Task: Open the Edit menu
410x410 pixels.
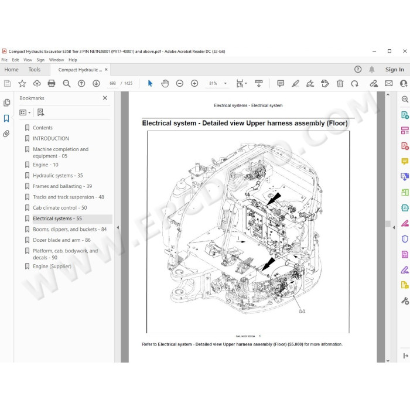Action: (x=15, y=60)
